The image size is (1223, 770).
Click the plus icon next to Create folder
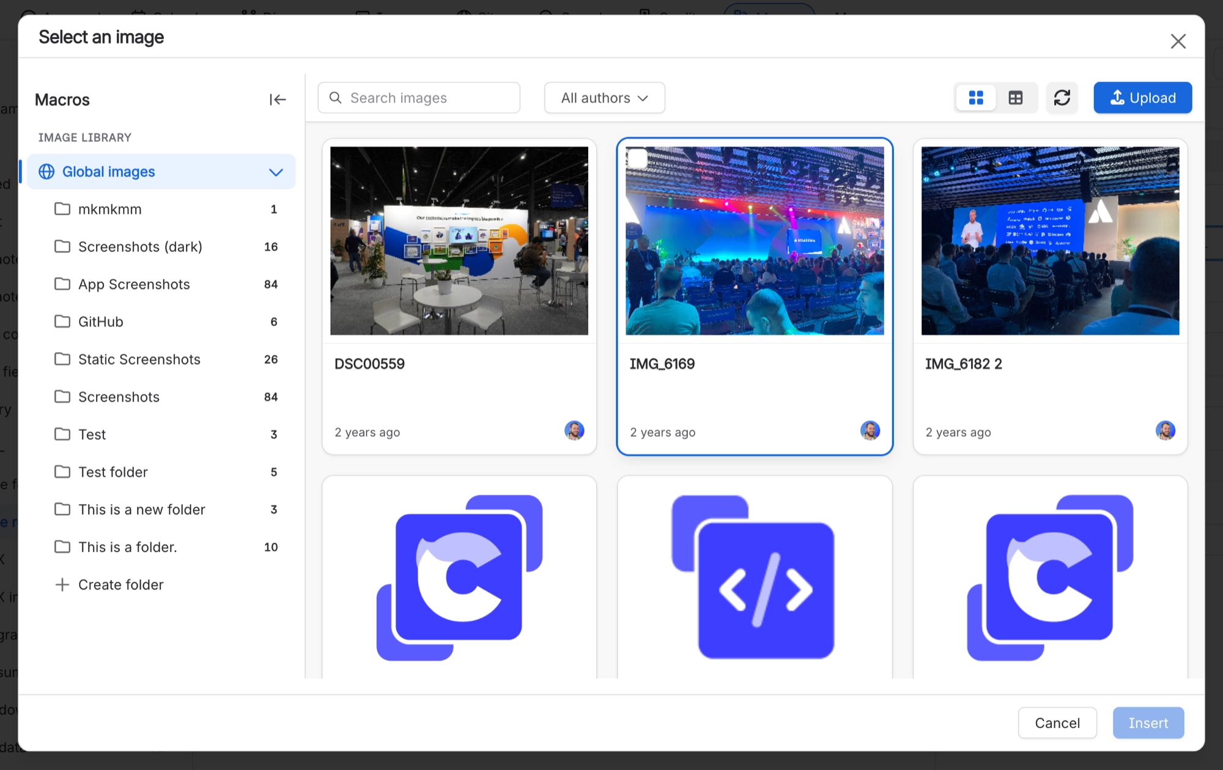point(62,585)
